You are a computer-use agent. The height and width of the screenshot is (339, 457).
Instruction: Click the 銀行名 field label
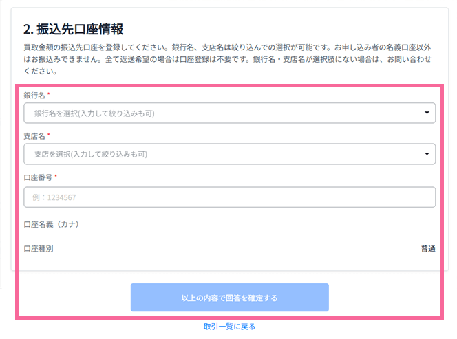click(34, 95)
